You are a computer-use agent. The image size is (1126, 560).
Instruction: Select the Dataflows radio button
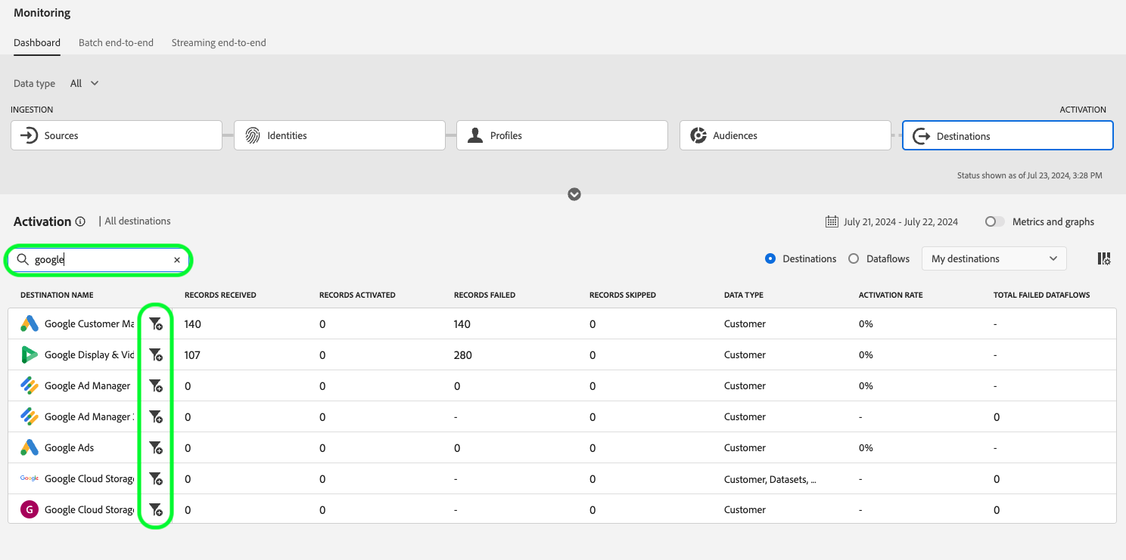[854, 258]
